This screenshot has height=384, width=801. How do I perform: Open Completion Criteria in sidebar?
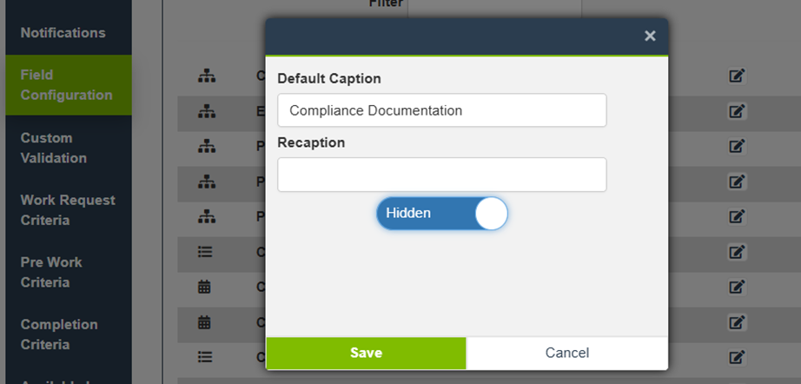click(x=59, y=334)
